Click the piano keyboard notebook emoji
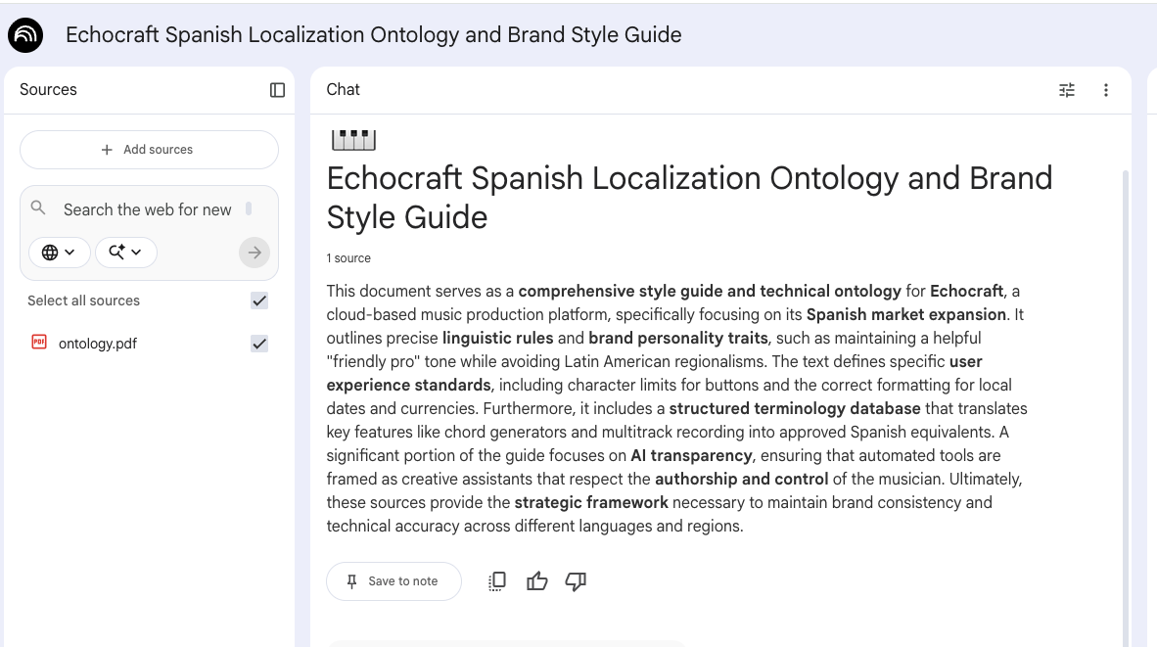Viewport: 1157px width, 647px height. [353, 139]
